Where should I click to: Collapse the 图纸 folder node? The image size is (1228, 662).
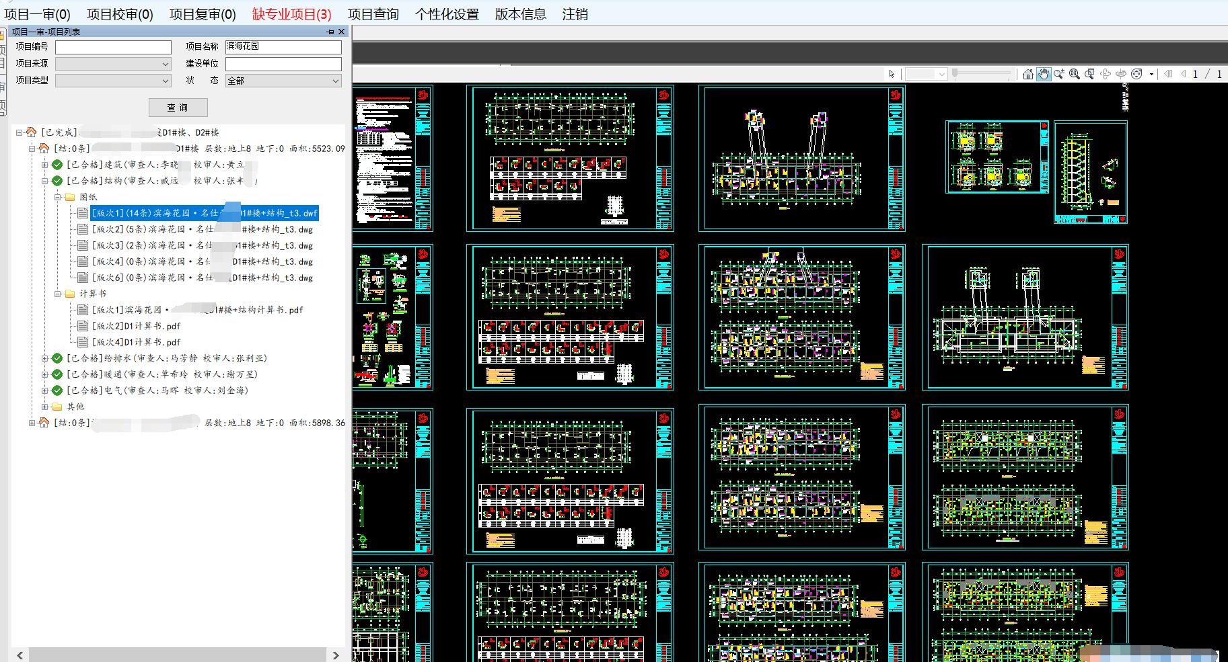click(x=58, y=197)
